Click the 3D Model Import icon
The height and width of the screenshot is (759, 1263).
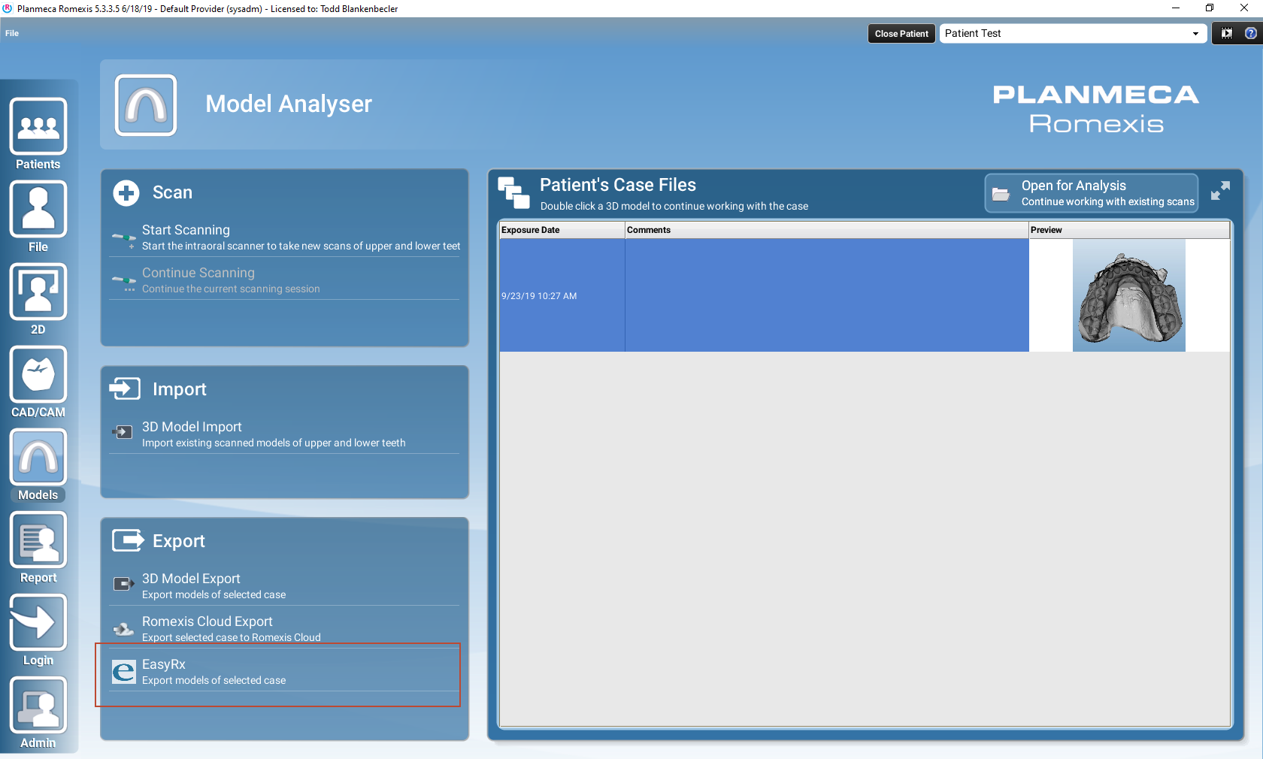(x=123, y=432)
